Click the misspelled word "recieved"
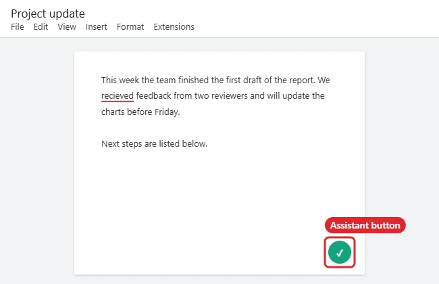439x284 pixels. coord(118,96)
